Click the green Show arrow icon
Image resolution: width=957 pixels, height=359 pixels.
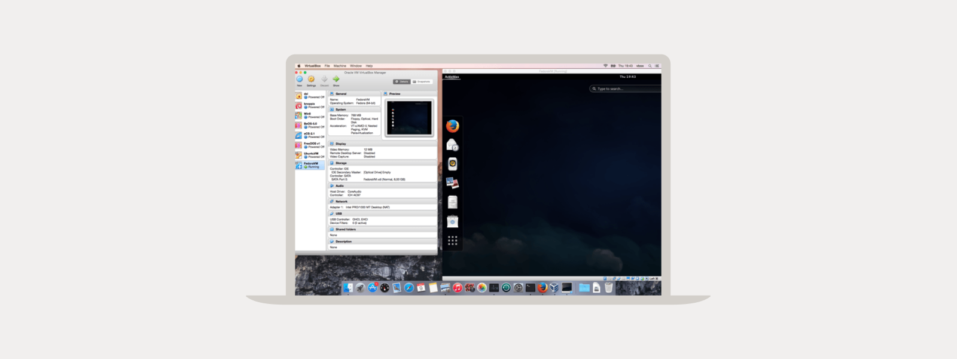[336, 79]
